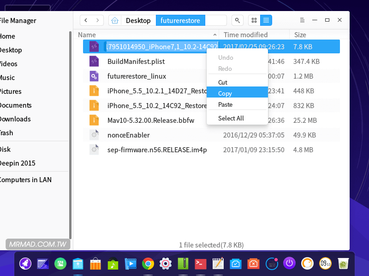369x276 pixels.
Task: Select the BuildManifest.plist file icon
Action: (x=94, y=62)
